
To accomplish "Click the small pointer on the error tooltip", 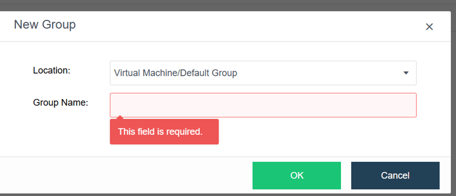I will (120, 117).
